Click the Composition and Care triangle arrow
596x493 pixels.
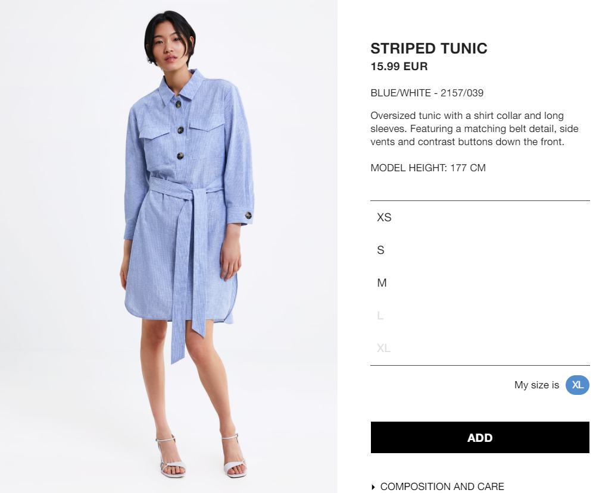pos(373,487)
